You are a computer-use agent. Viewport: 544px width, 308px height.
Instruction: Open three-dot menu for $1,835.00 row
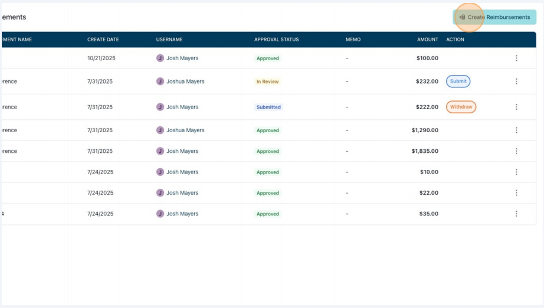tap(516, 151)
